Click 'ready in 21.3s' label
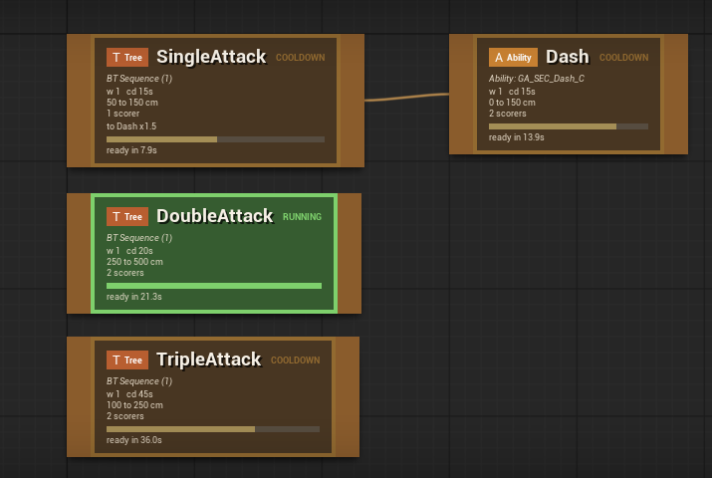 click(x=134, y=297)
